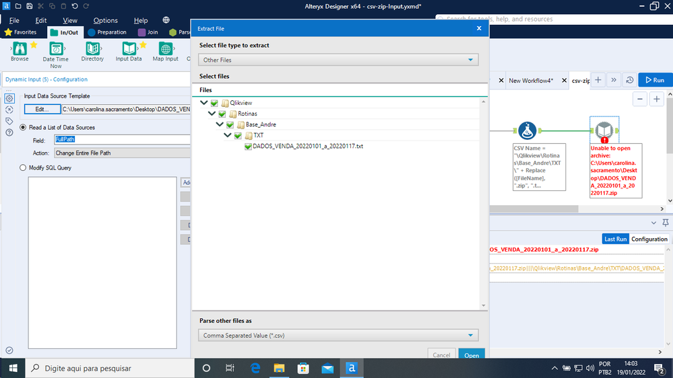Switch to Join tool tab
Viewport: 673px width, 378px height.
pyautogui.click(x=148, y=32)
